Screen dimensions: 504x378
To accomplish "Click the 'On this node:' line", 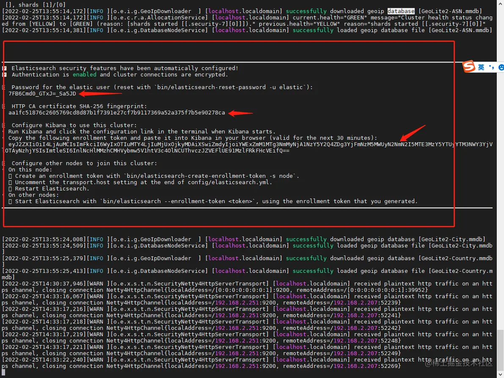I will [30, 169].
